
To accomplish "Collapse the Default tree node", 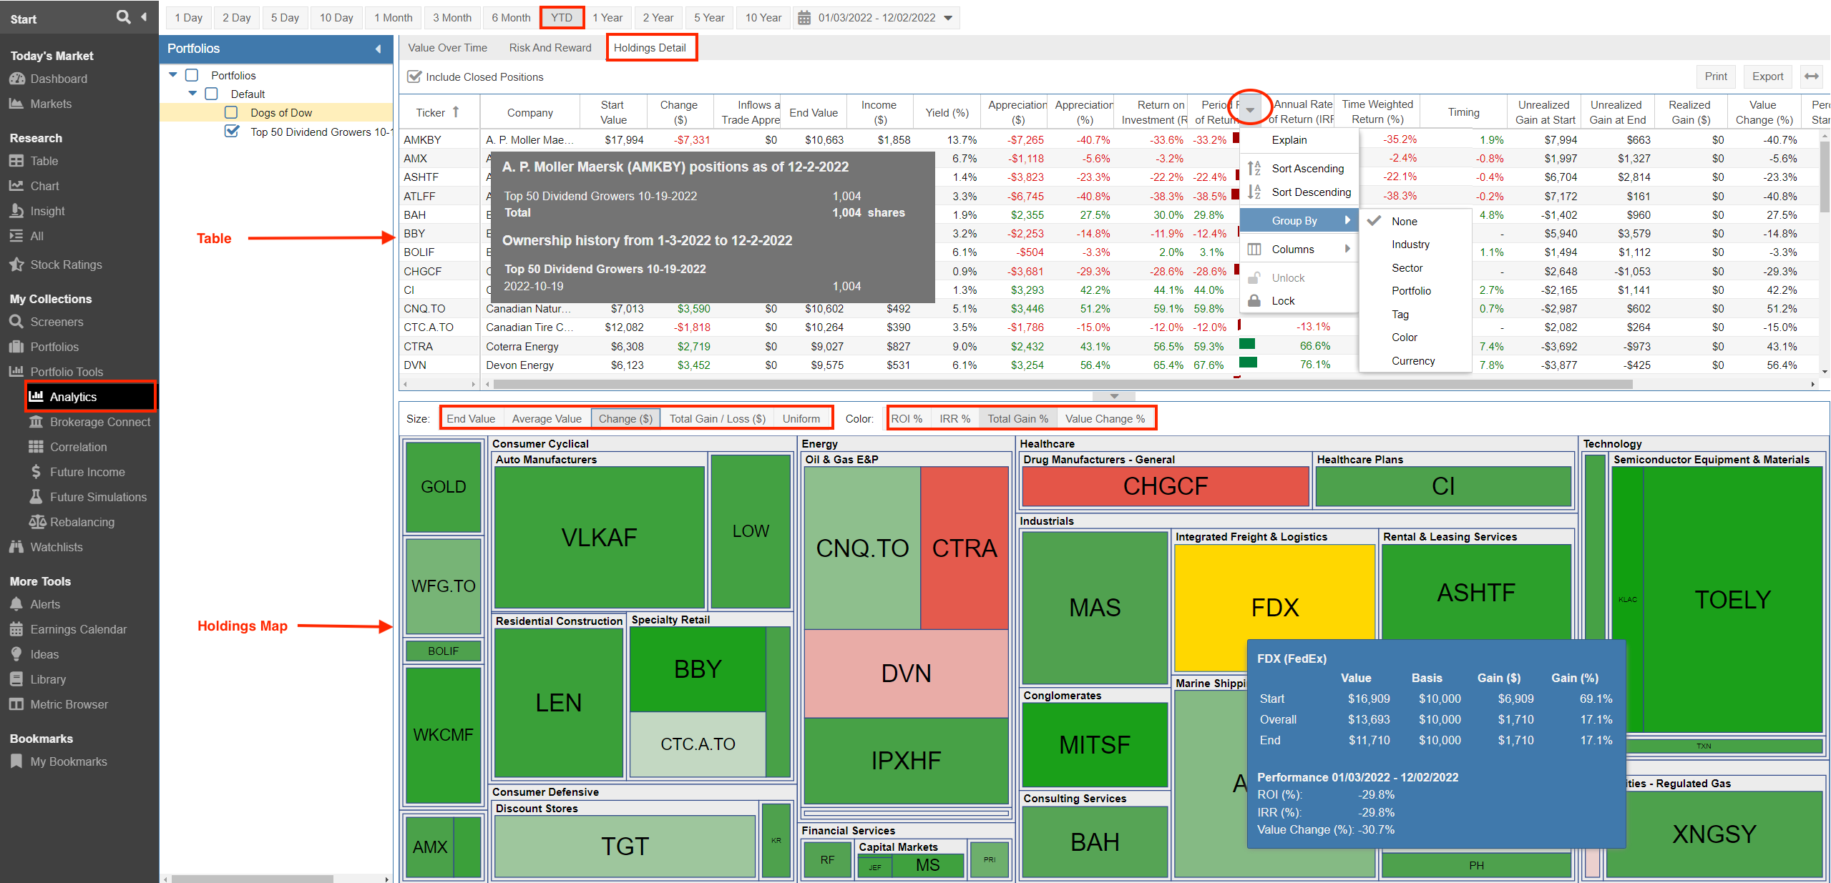I will click(x=192, y=93).
